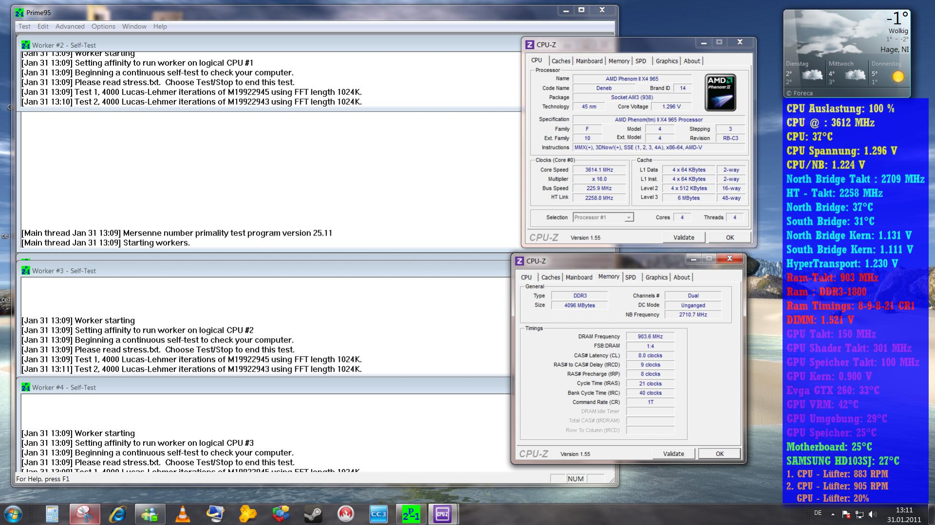Screen dimensions: 935x525
Task: Click the Core Voltage value 1.296 V
Action: pyautogui.click(x=672, y=107)
